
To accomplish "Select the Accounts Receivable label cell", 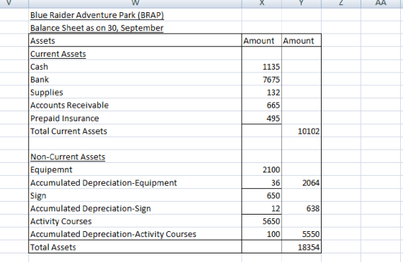I will (x=135, y=105).
